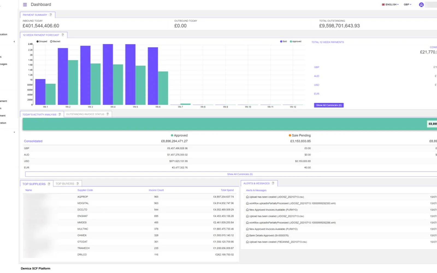Click the Wk 4 purple Sold bar
437x273 pixels.
108,74
